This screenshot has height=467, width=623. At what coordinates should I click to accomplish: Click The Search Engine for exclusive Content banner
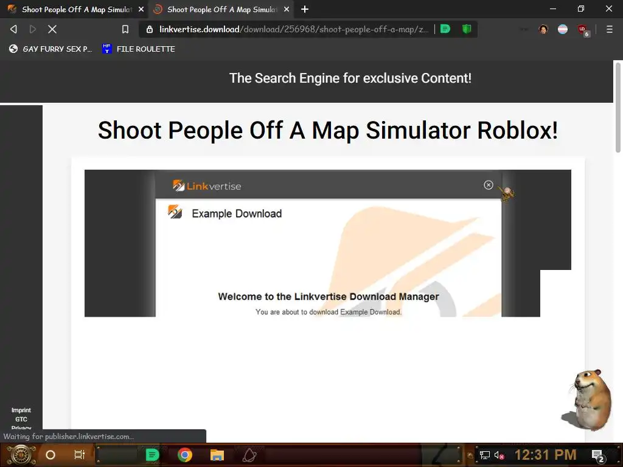pos(350,78)
